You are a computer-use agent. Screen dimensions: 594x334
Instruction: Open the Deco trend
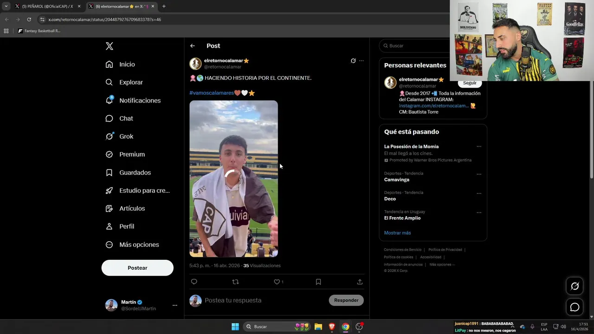390,199
